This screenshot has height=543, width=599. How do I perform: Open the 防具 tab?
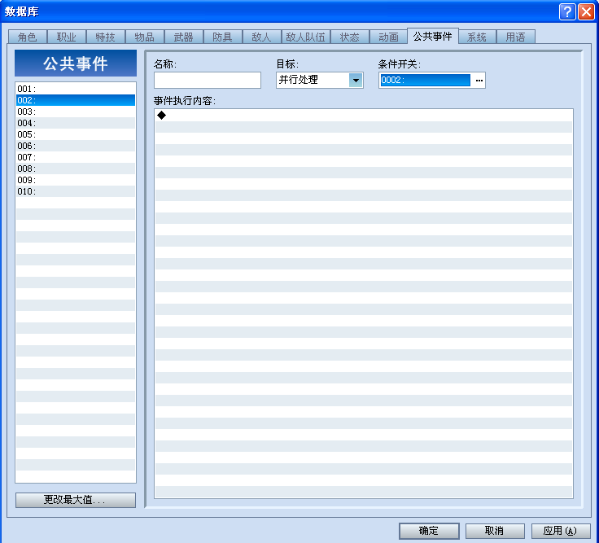tap(222, 37)
